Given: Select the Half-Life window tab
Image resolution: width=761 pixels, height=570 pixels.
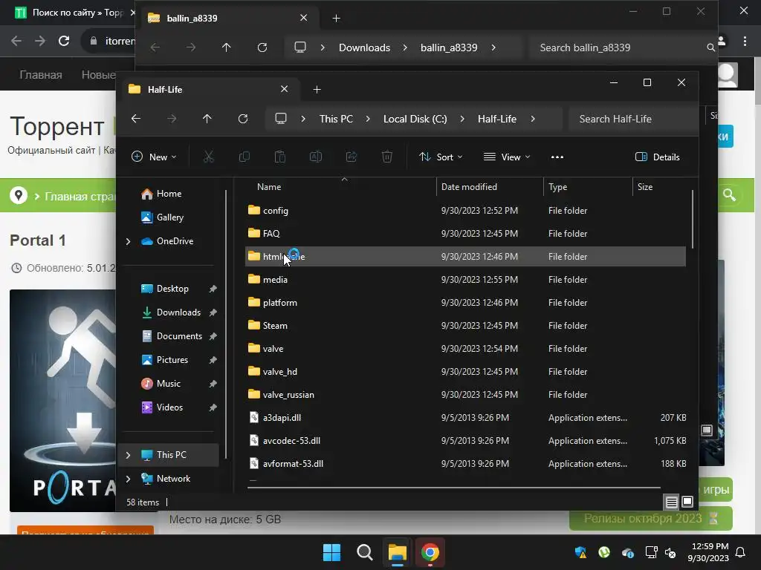Looking at the screenshot, I should (x=209, y=90).
